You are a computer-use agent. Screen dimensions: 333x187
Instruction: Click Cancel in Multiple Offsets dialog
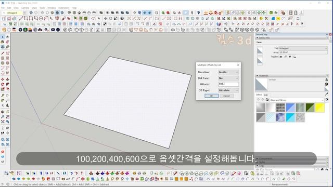click(227, 96)
